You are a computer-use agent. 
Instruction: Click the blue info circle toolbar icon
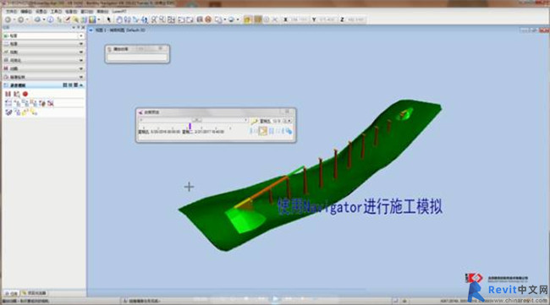click(51, 19)
